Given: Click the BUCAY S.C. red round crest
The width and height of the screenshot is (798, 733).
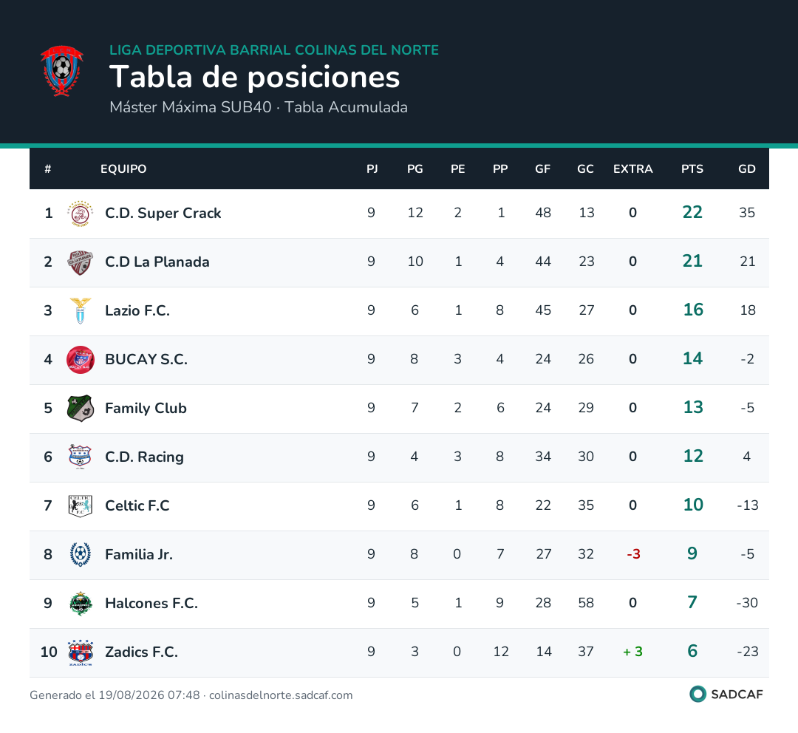Looking at the screenshot, I should (81, 360).
